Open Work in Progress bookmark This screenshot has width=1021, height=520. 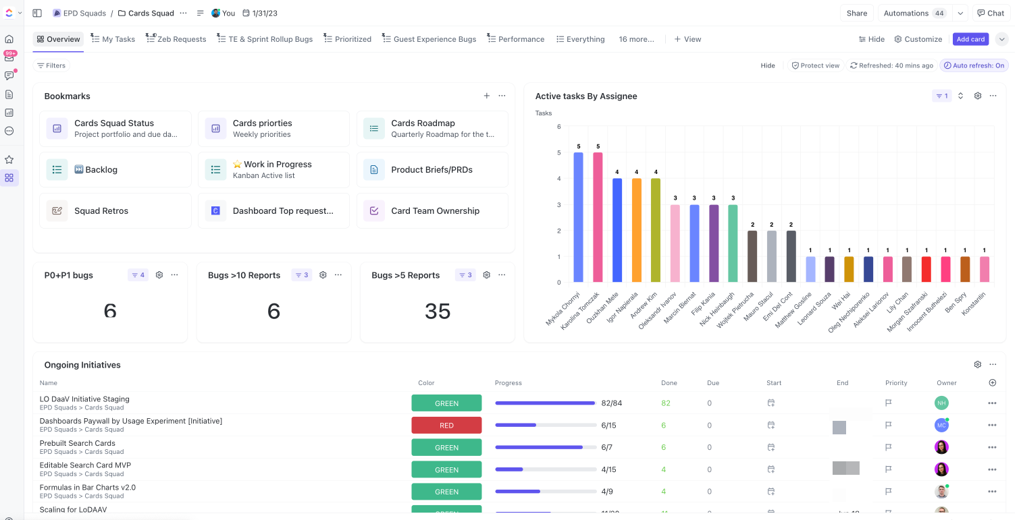click(x=273, y=170)
